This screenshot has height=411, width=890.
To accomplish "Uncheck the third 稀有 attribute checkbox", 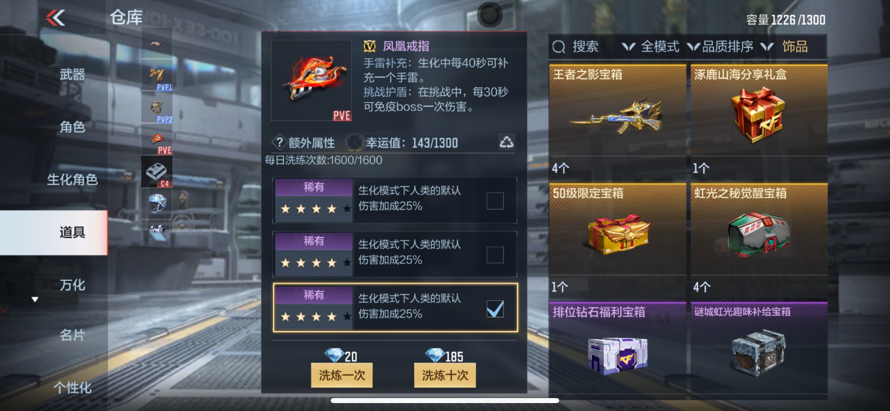I will point(495,309).
